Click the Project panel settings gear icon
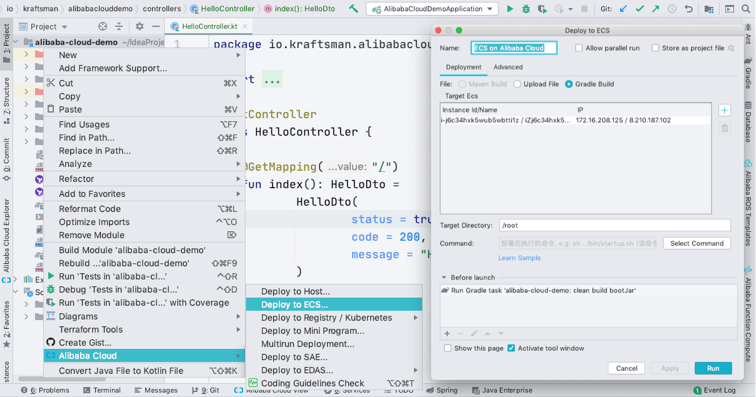756x397 pixels. 140,26
